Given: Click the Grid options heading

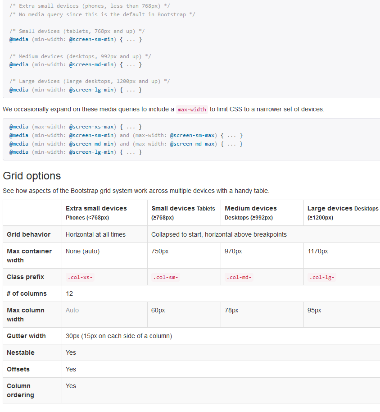Looking at the screenshot, I should point(32,176).
